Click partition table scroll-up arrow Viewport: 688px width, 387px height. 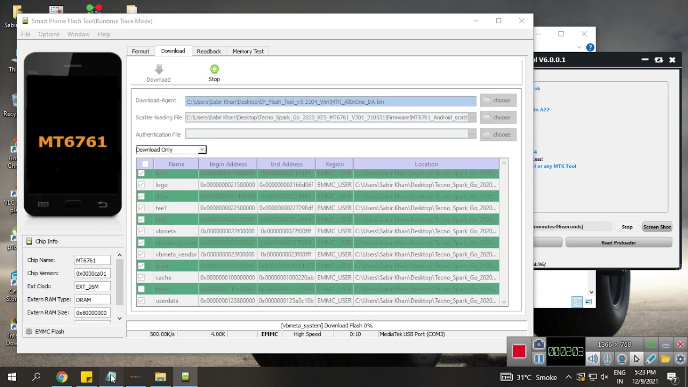pos(504,163)
